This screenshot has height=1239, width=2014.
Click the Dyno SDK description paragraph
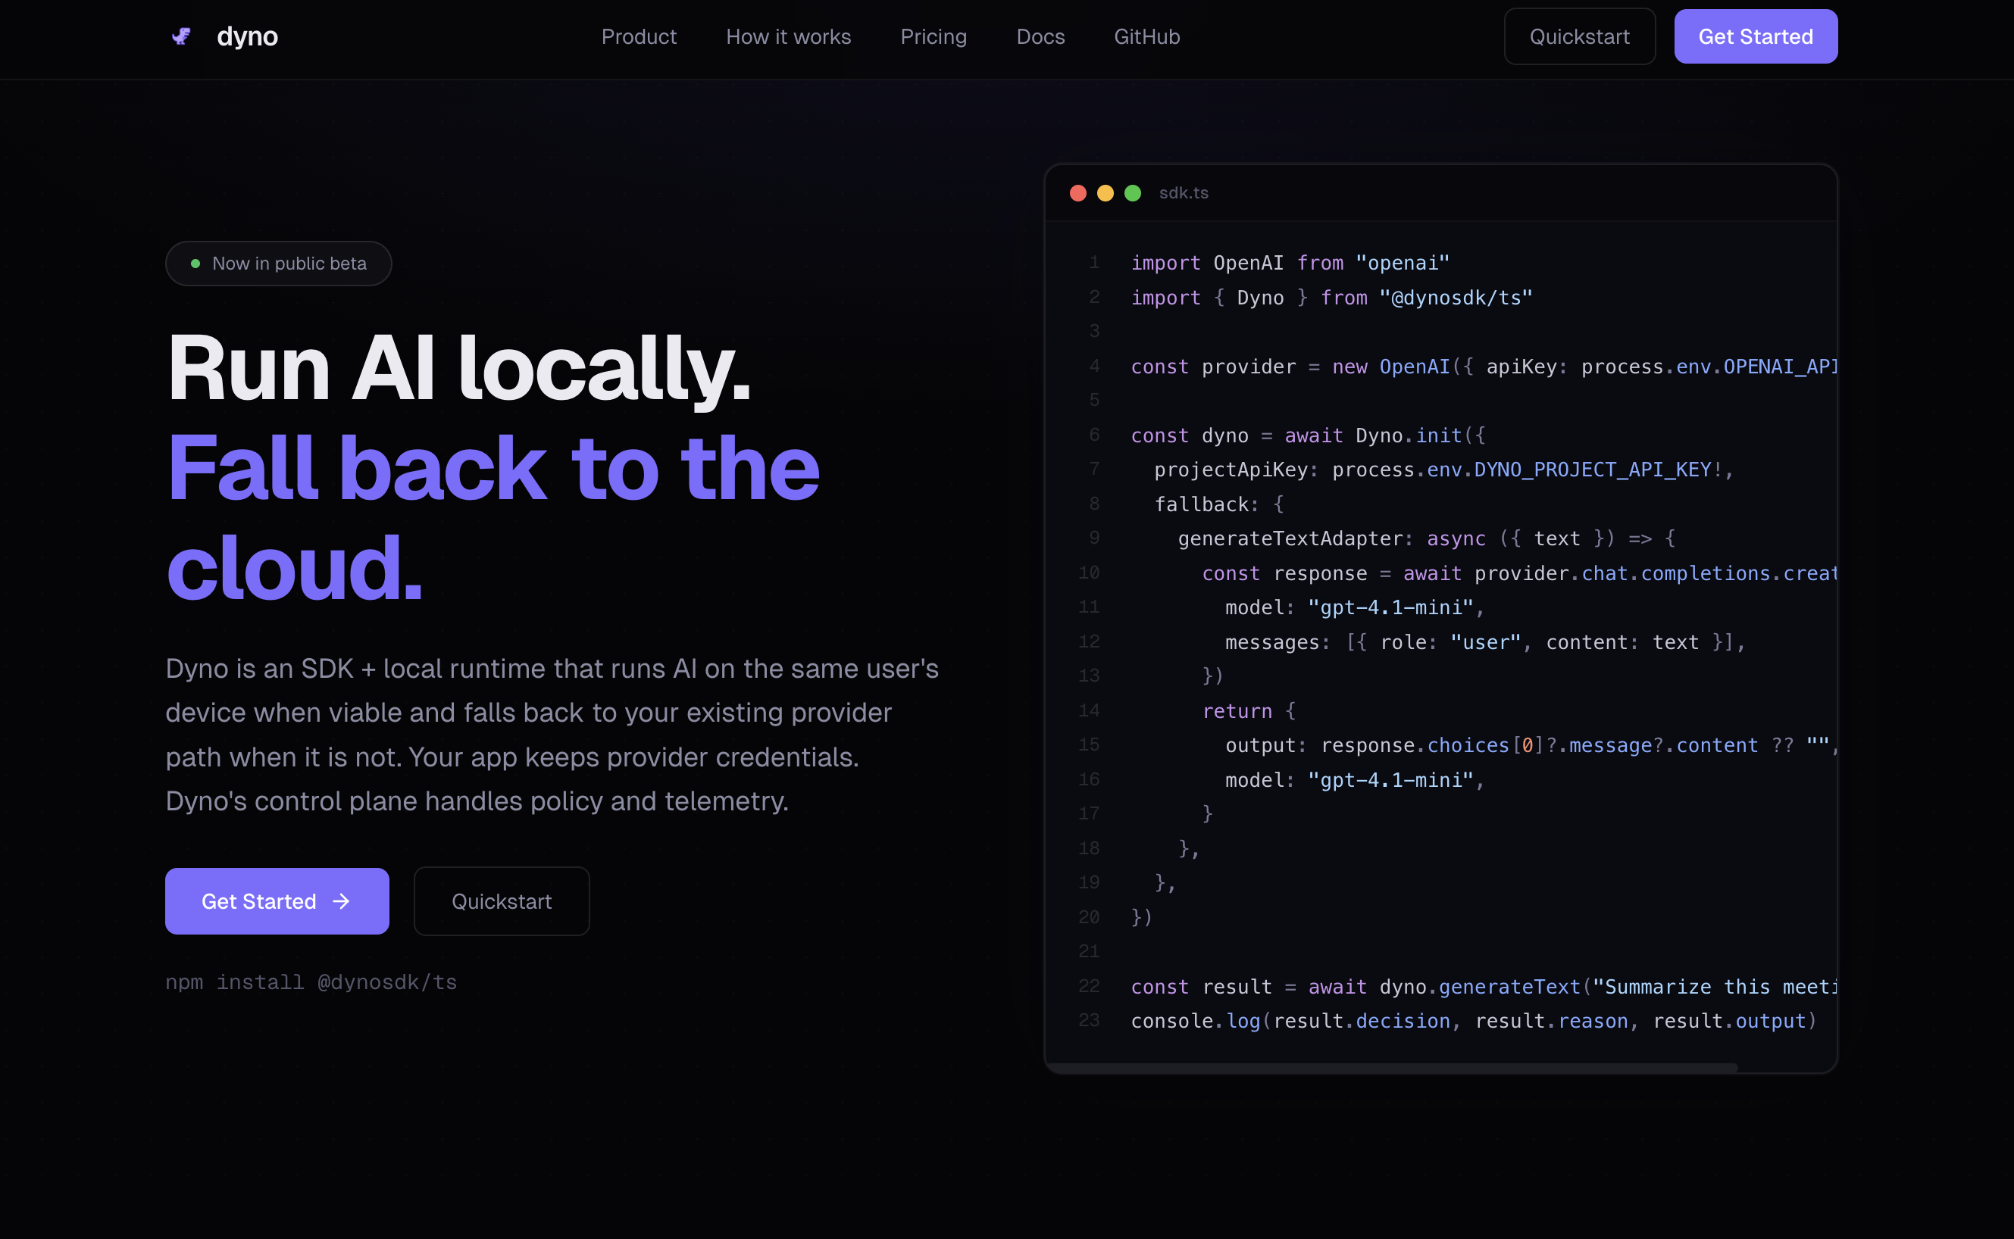point(552,734)
